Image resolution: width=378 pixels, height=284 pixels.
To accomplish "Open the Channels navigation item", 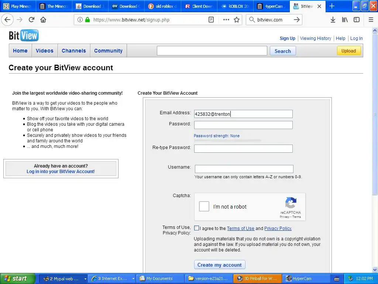I will (74, 51).
